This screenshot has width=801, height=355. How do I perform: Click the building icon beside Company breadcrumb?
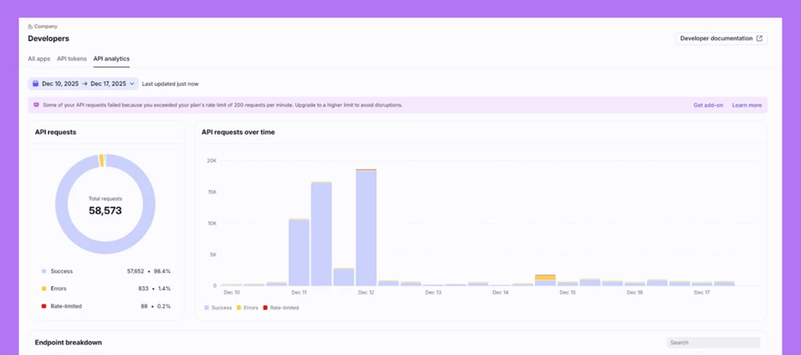point(30,26)
